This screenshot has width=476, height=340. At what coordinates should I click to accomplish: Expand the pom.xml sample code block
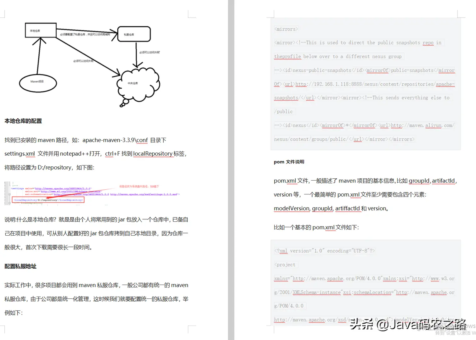365,283
